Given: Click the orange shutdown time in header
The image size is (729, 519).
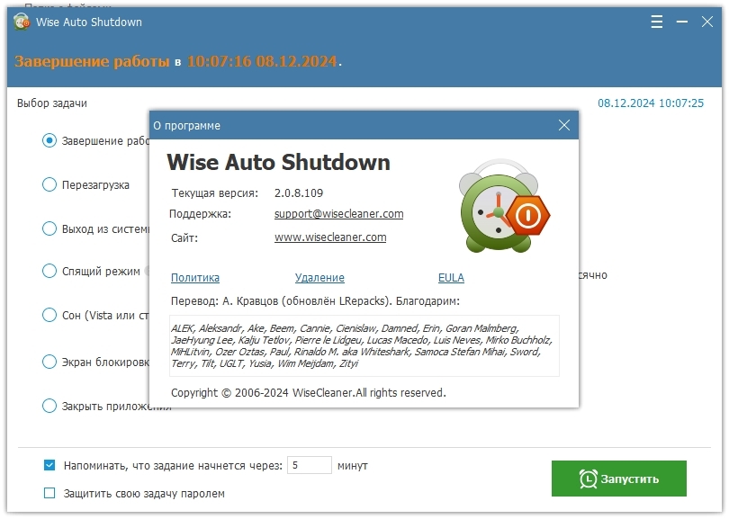Looking at the screenshot, I should [x=262, y=61].
